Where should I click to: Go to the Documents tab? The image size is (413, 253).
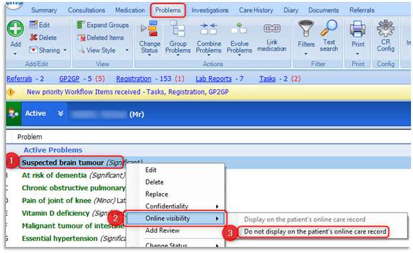(323, 10)
